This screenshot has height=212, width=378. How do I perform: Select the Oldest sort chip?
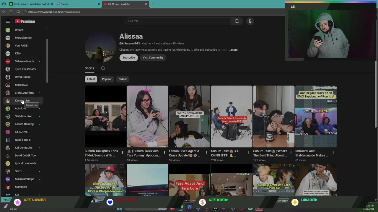click(123, 79)
